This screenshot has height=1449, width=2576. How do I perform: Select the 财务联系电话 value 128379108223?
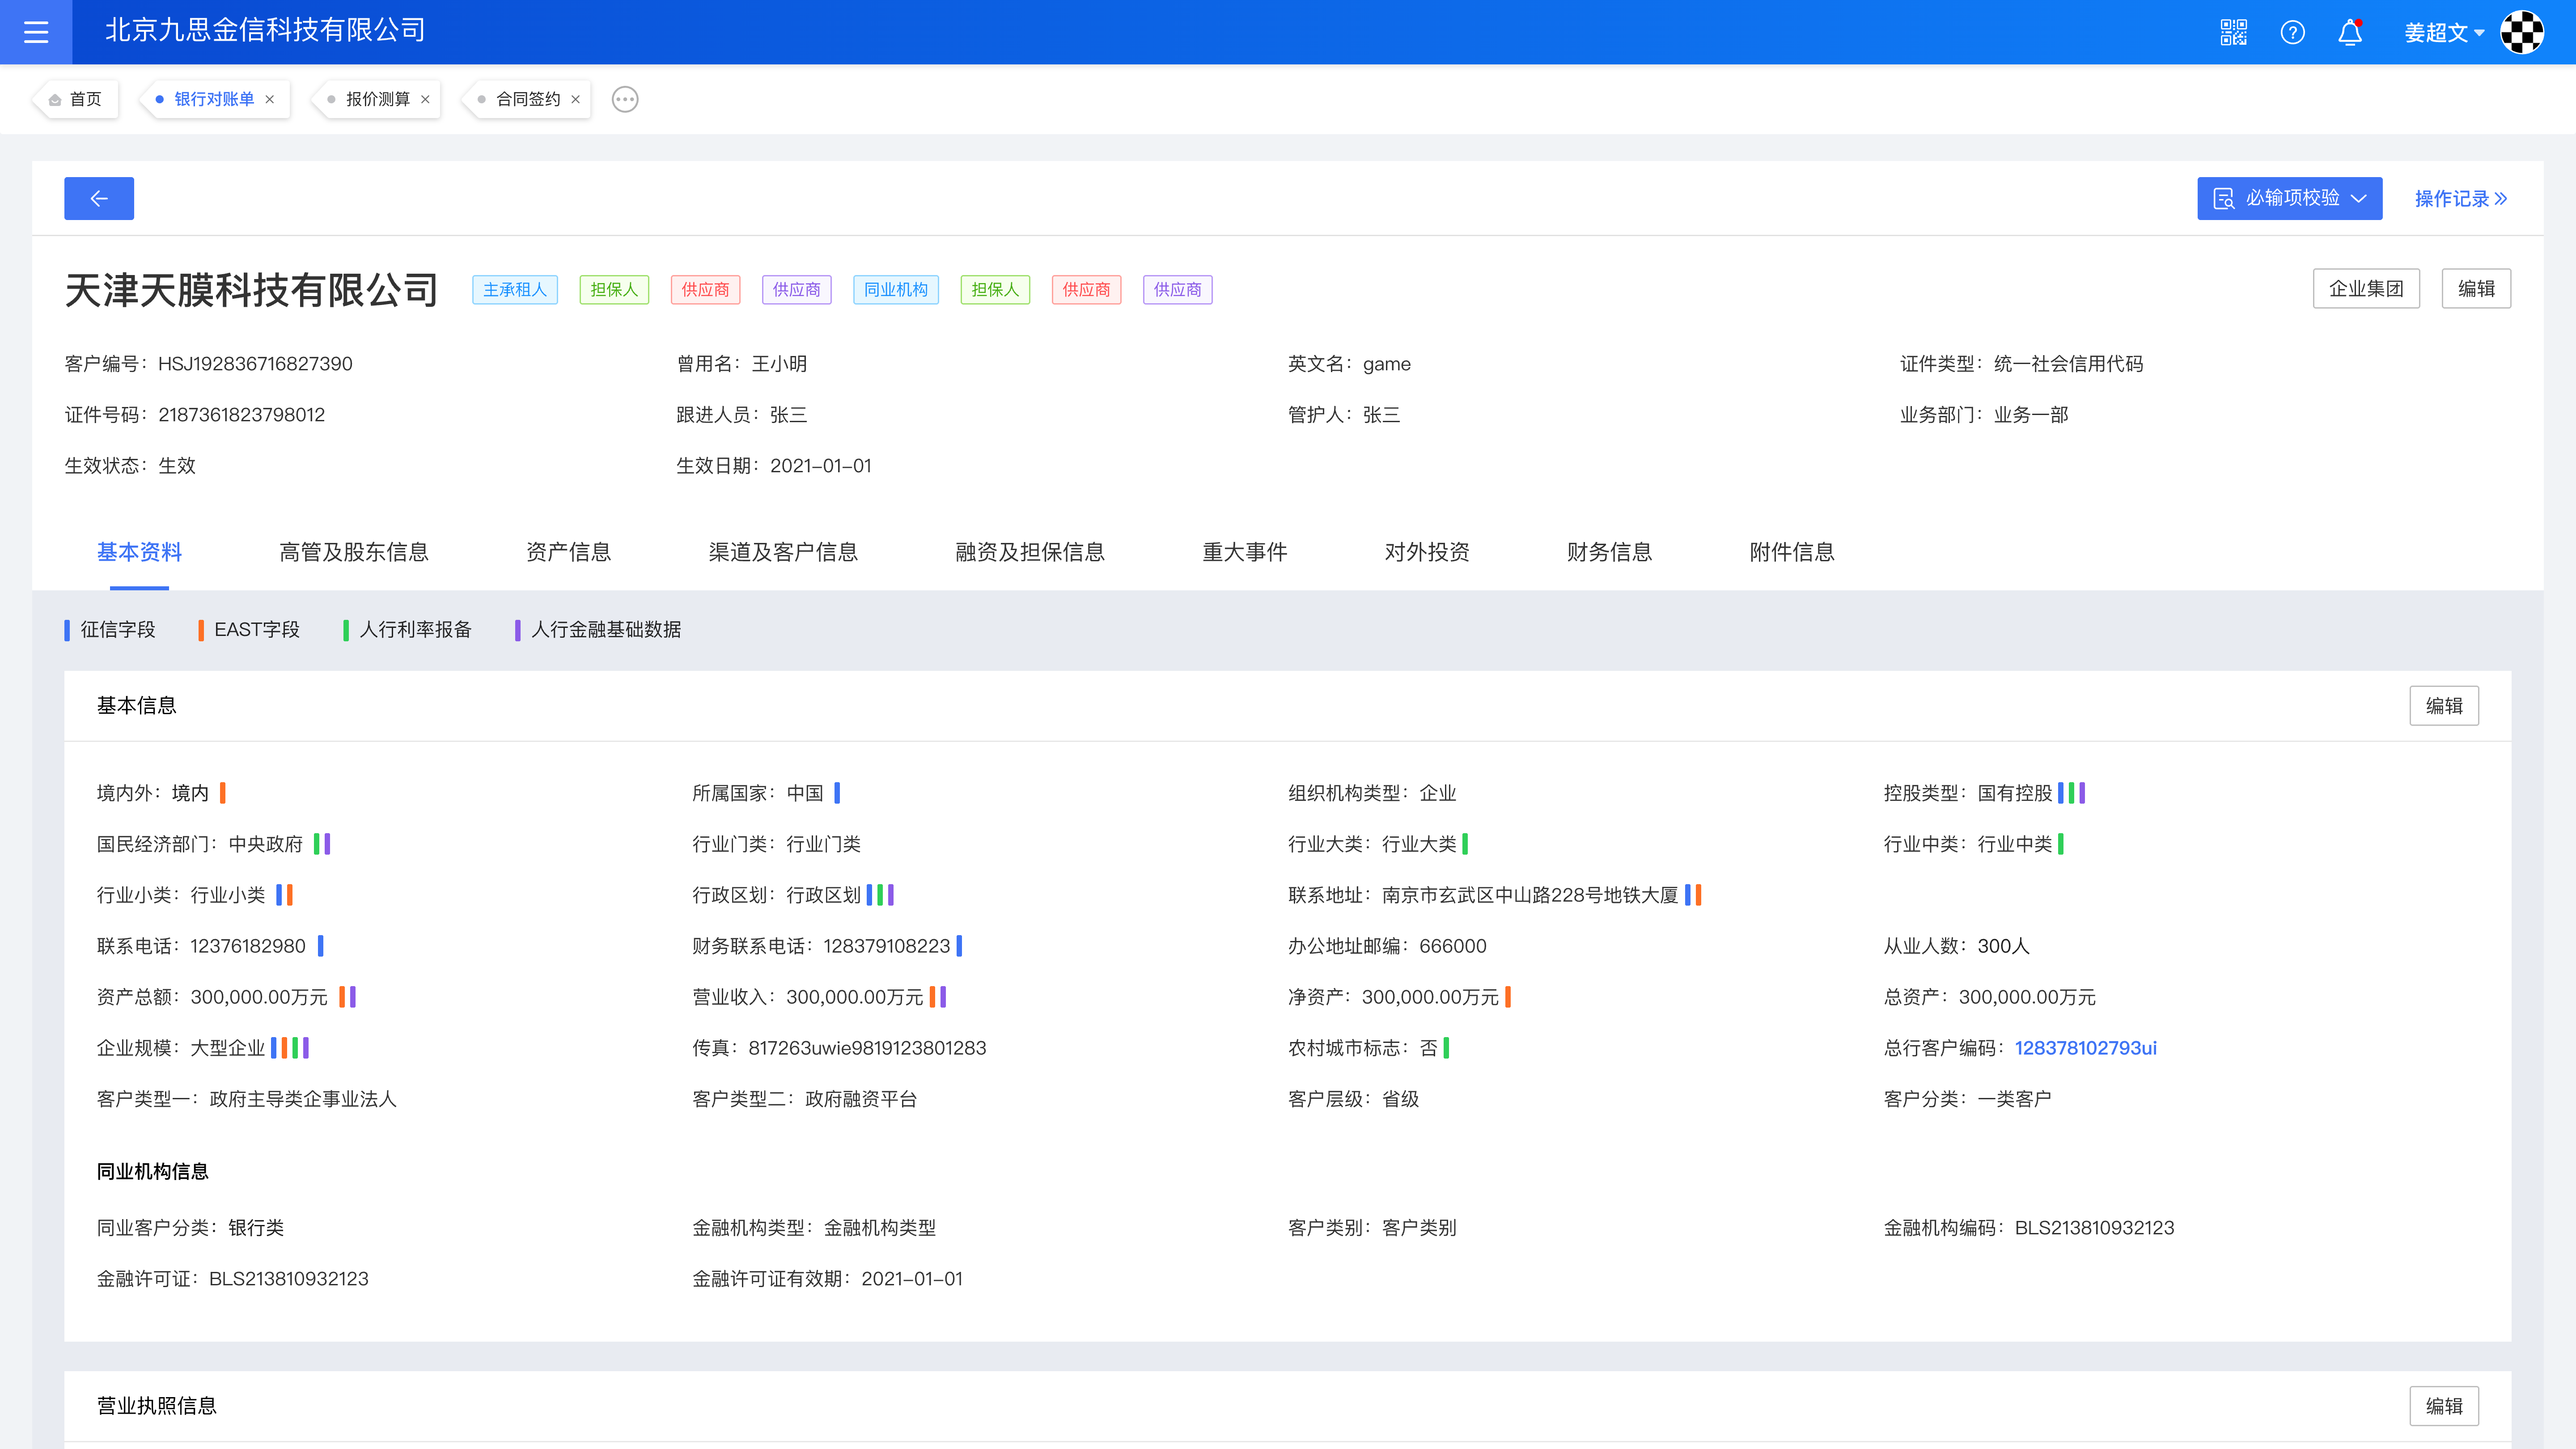tap(887, 946)
